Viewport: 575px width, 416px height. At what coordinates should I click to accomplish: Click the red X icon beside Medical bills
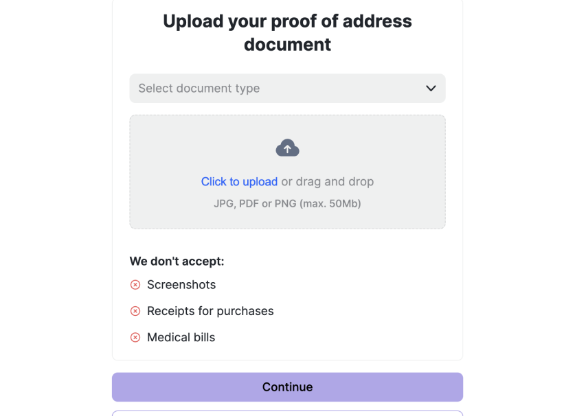coord(135,338)
